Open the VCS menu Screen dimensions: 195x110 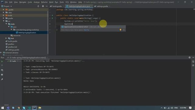pos(67,2)
